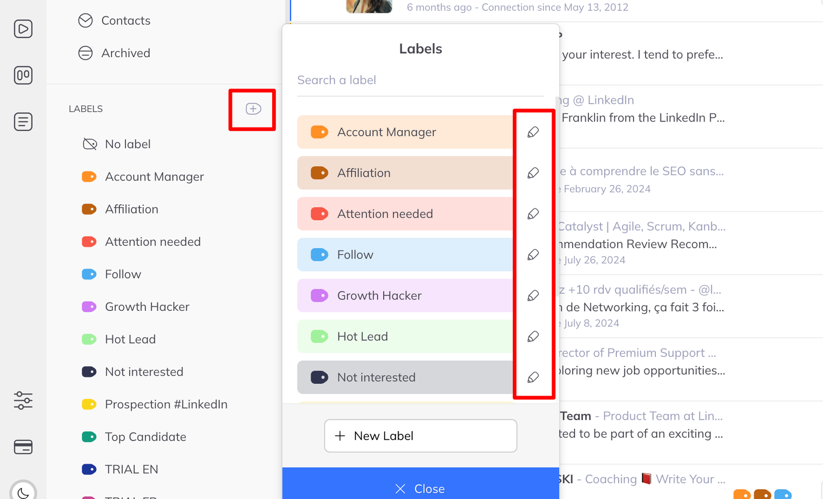Edit the Growth Hacker label in the popup
Screen dimensions: 823x499
coord(533,296)
